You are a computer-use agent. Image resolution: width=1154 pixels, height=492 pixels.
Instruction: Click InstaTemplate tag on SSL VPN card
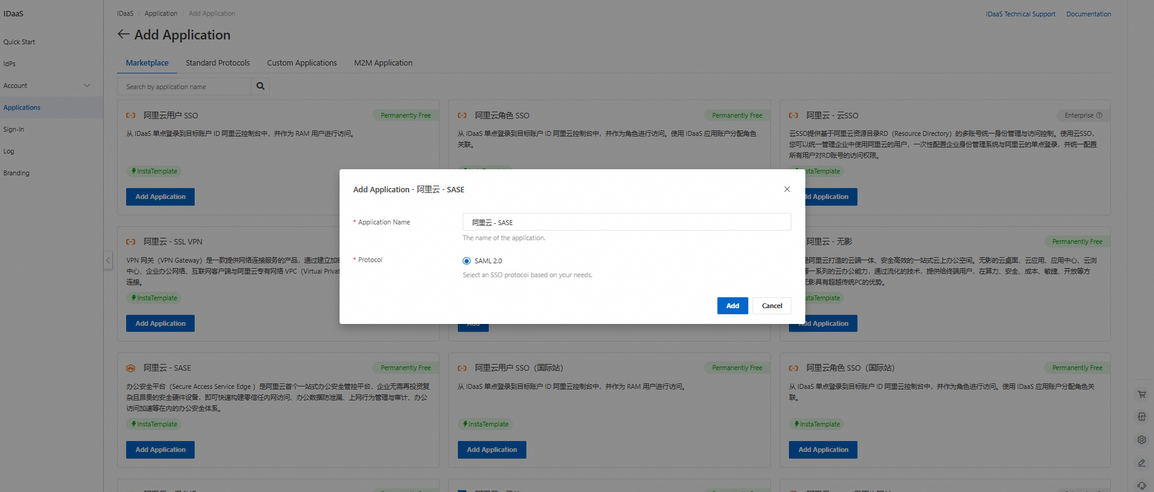(154, 298)
